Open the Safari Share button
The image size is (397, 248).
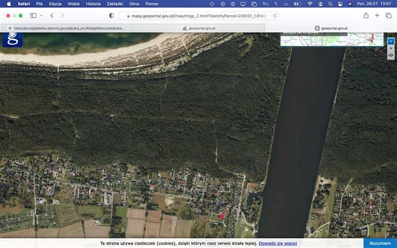366,15
